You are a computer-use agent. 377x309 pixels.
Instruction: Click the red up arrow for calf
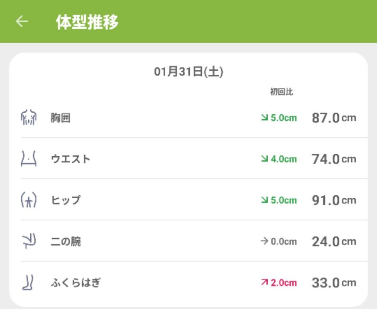click(x=264, y=283)
